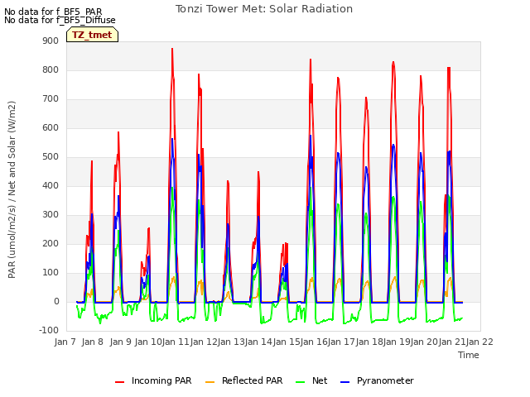Image resolution: width=530 pixels, height=397 pixels.
Task: Click the Net legend label
Action: pyautogui.click(x=320, y=380)
